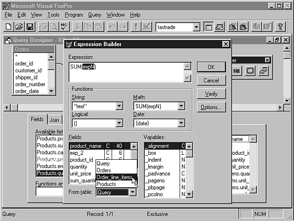The height and width of the screenshot is (221, 294).
Task: Click the Open folder toolbar icon
Action: click(x=19, y=27)
